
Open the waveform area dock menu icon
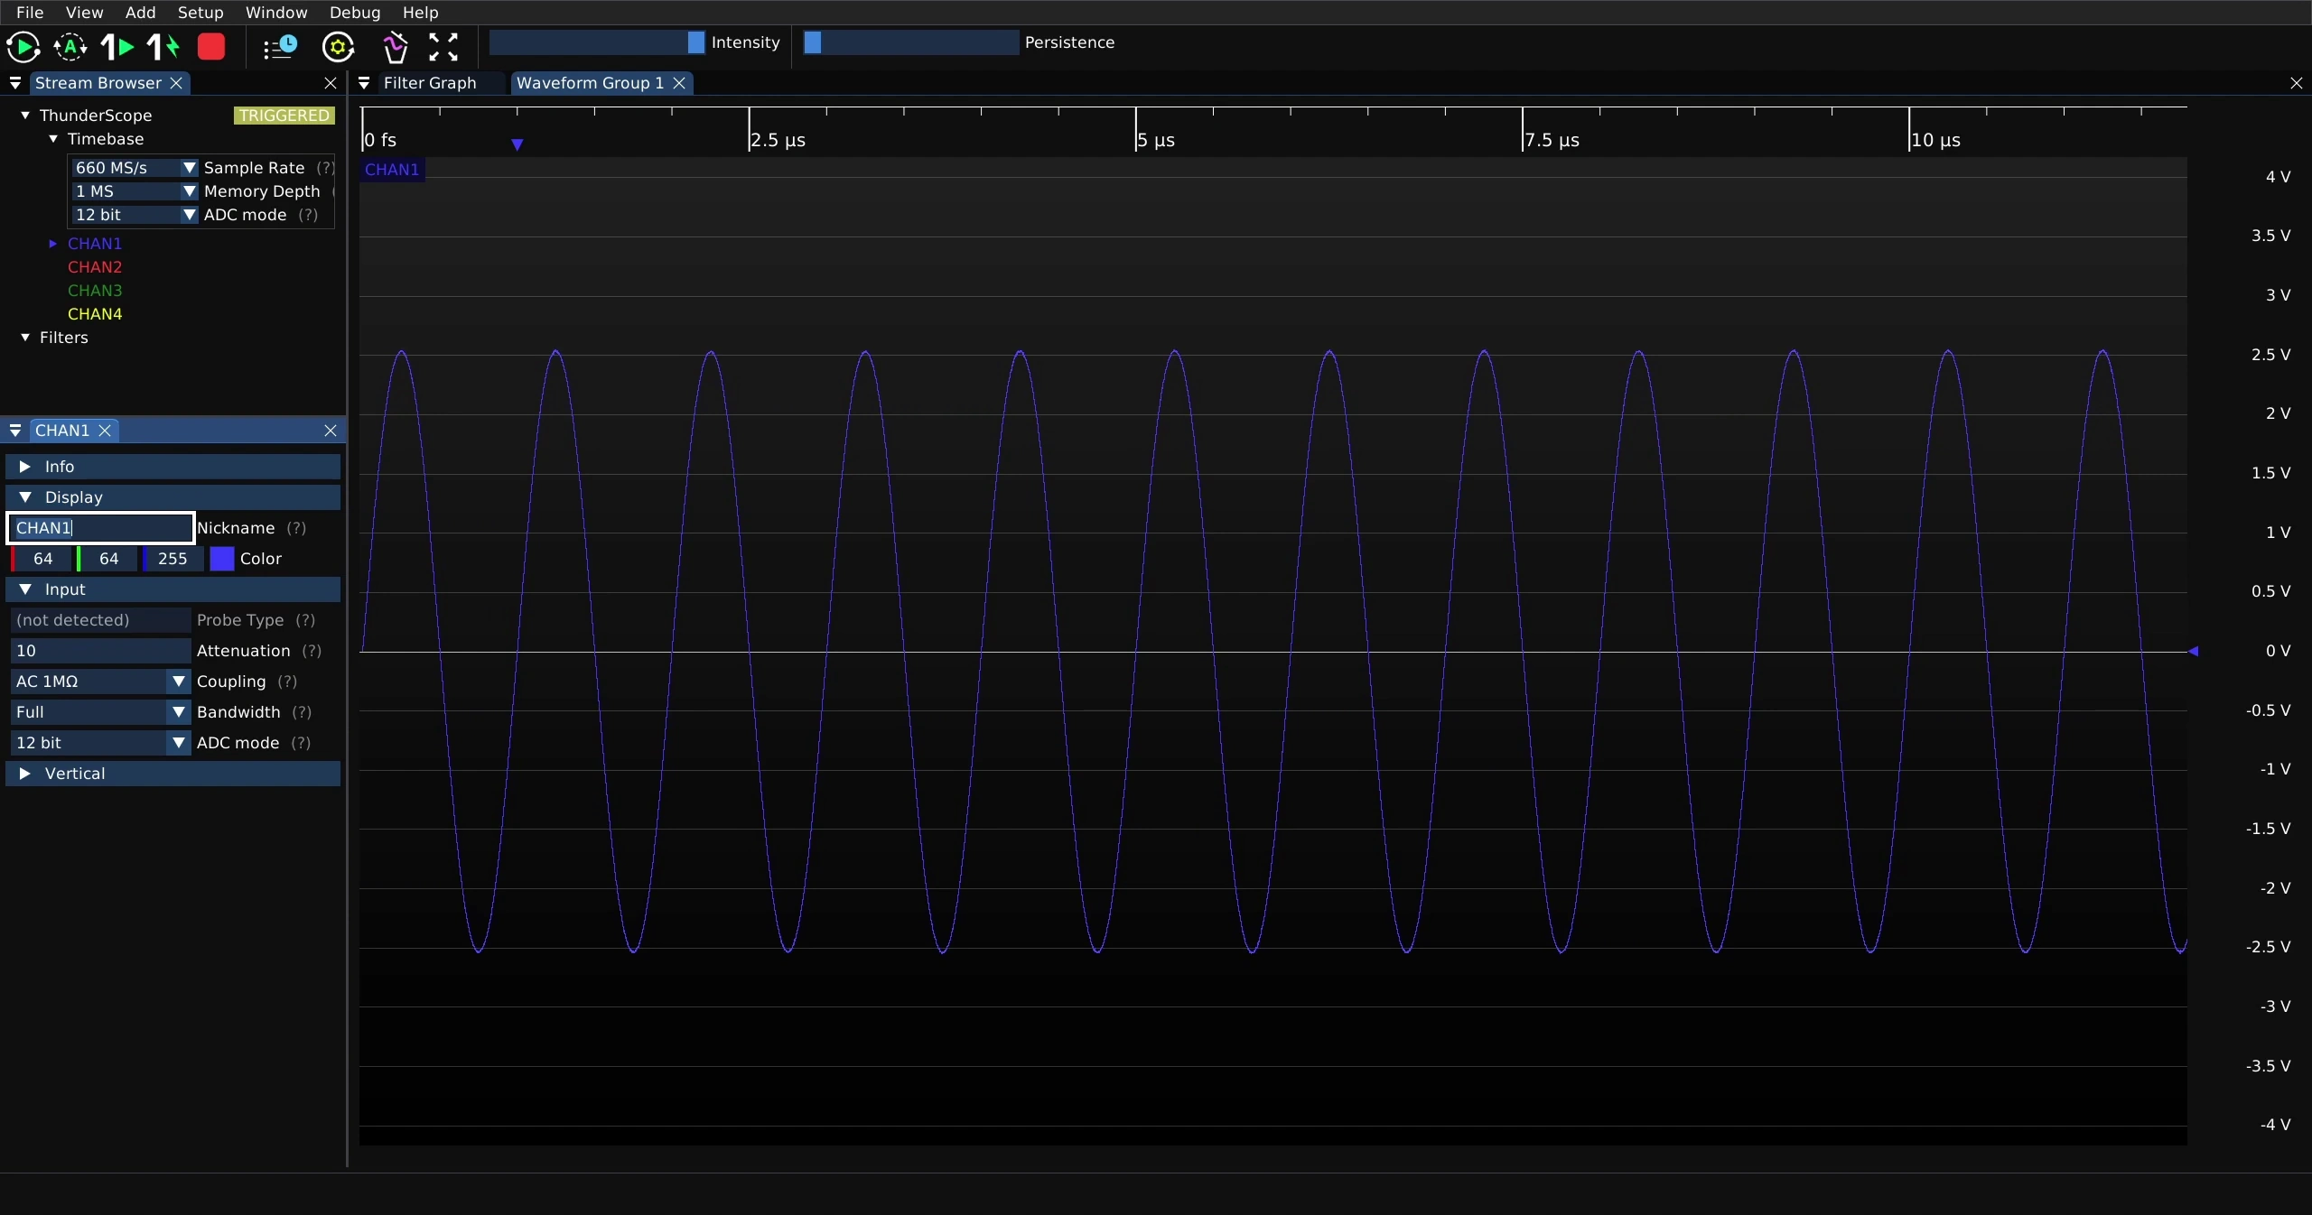pyautogui.click(x=364, y=83)
